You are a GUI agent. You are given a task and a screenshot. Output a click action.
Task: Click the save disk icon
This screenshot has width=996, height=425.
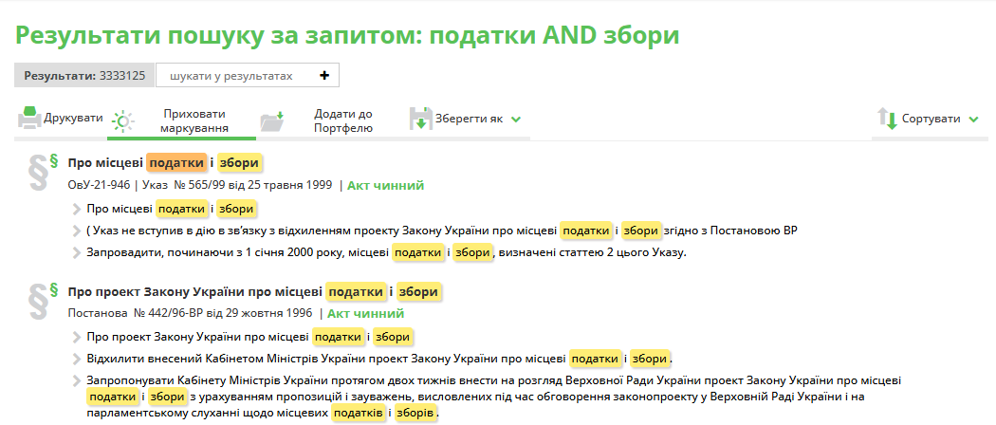(x=420, y=119)
